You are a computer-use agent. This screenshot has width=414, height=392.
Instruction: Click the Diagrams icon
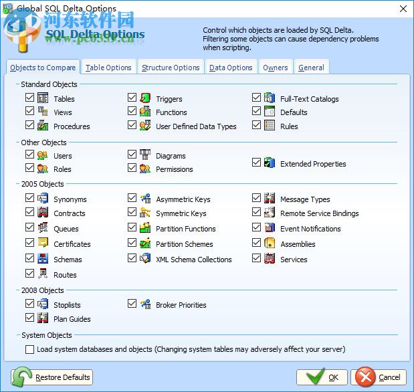point(145,155)
